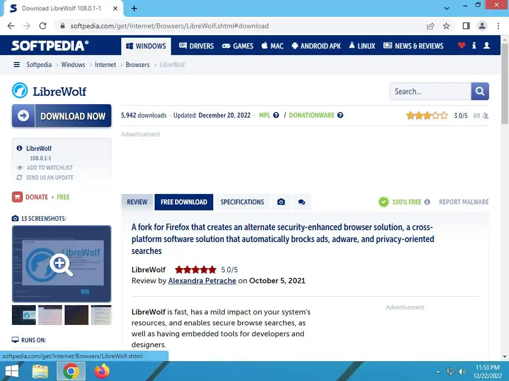Toggle the browser side panel icon

[x=466, y=26]
